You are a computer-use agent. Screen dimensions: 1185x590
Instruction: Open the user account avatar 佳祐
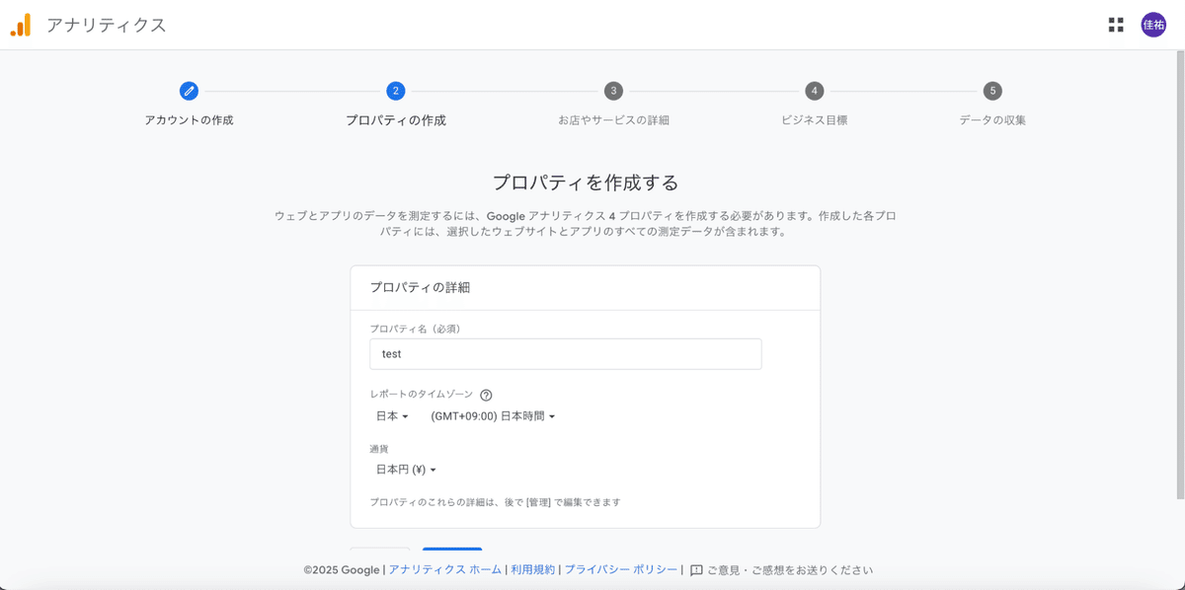tap(1153, 25)
